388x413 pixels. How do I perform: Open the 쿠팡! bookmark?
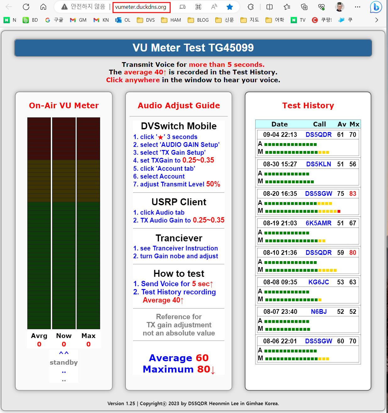tap(322, 20)
